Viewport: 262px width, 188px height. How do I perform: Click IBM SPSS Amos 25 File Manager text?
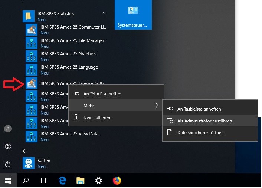72,40
